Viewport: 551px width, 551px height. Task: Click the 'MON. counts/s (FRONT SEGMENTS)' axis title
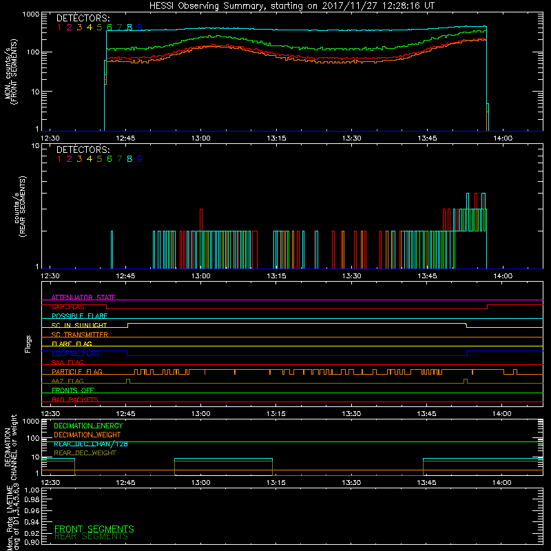pyautogui.click(x=11, y=72)
